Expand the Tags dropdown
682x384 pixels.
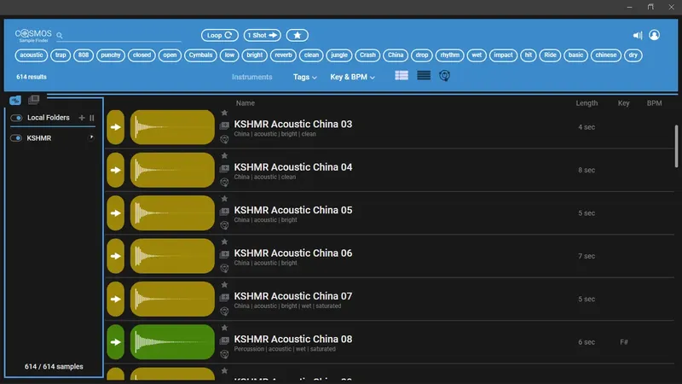coord(304,77)
